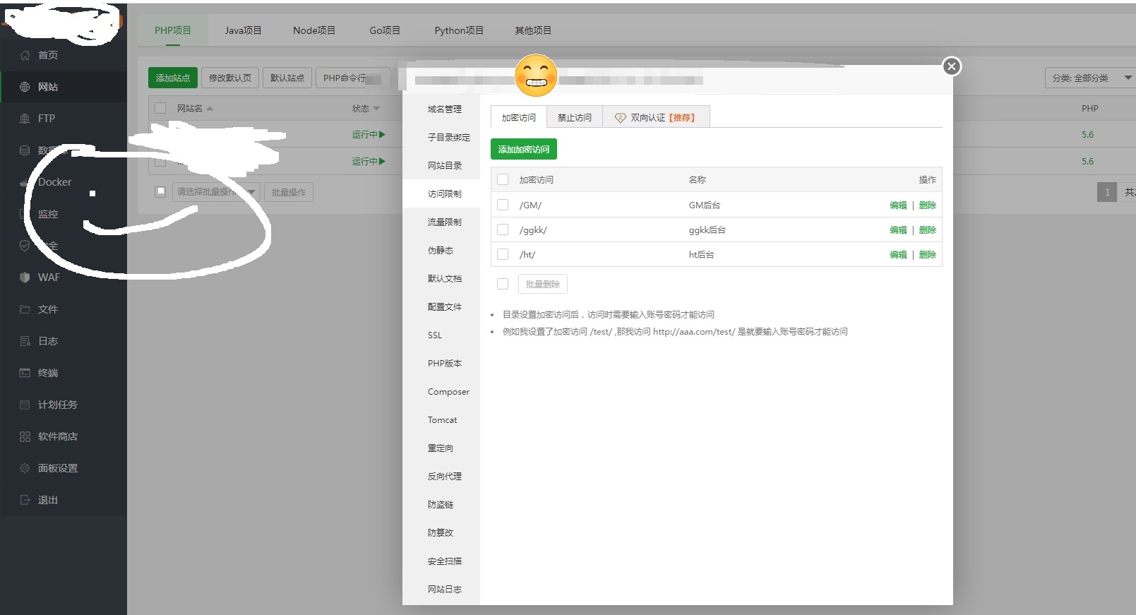The height and width of the screenshot is (615, 1136).
Task: Click the logout icon in sidebar
Action: click(25, 500)
